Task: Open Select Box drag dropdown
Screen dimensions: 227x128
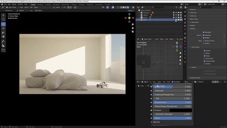Action: (39, 11)
